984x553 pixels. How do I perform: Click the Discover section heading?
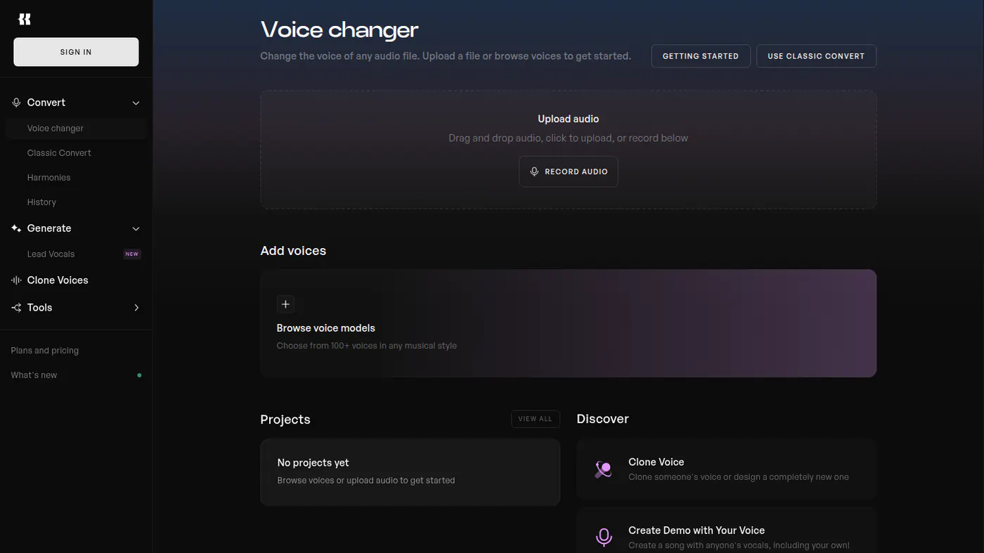[603, 419]
